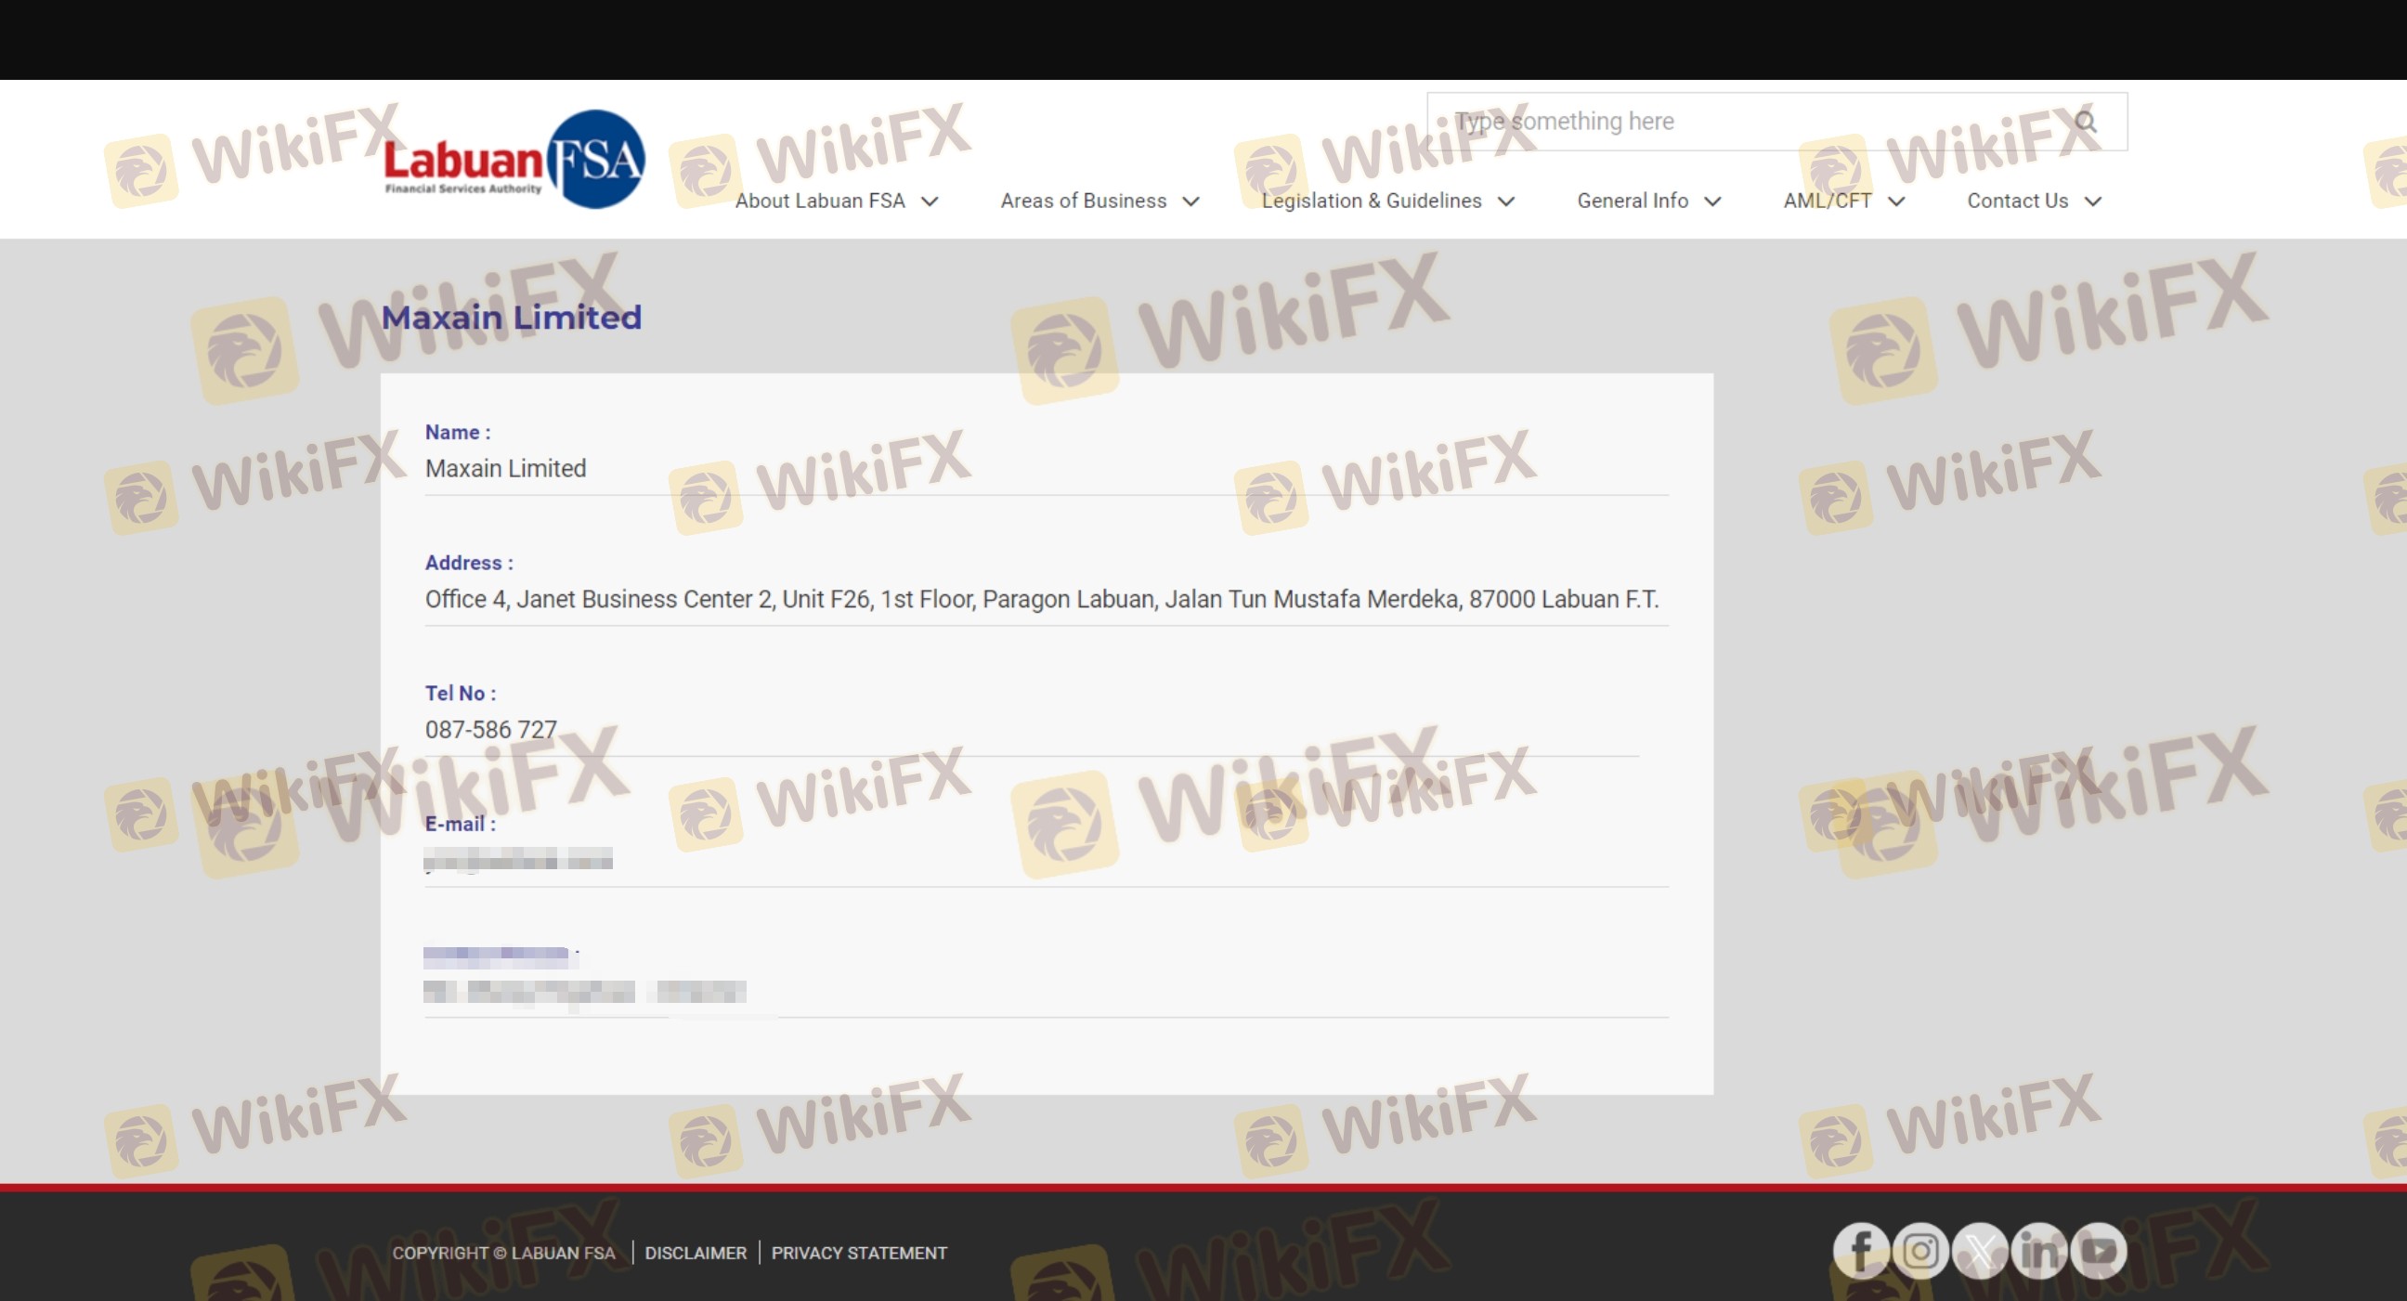The height and width of the screenshot is (1301, 2407).
Task: Open the Contact Us menu
Action: (2017, 201)
